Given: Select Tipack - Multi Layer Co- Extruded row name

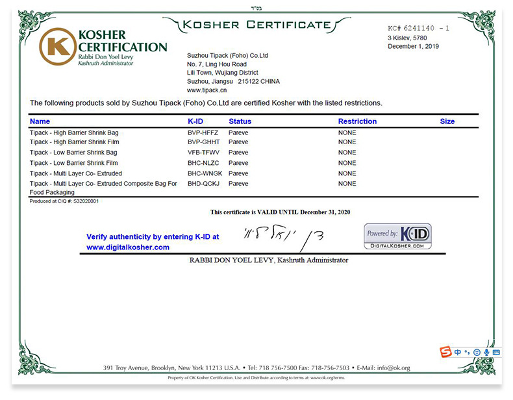Looking at the screenshot, I should (75, 173).
